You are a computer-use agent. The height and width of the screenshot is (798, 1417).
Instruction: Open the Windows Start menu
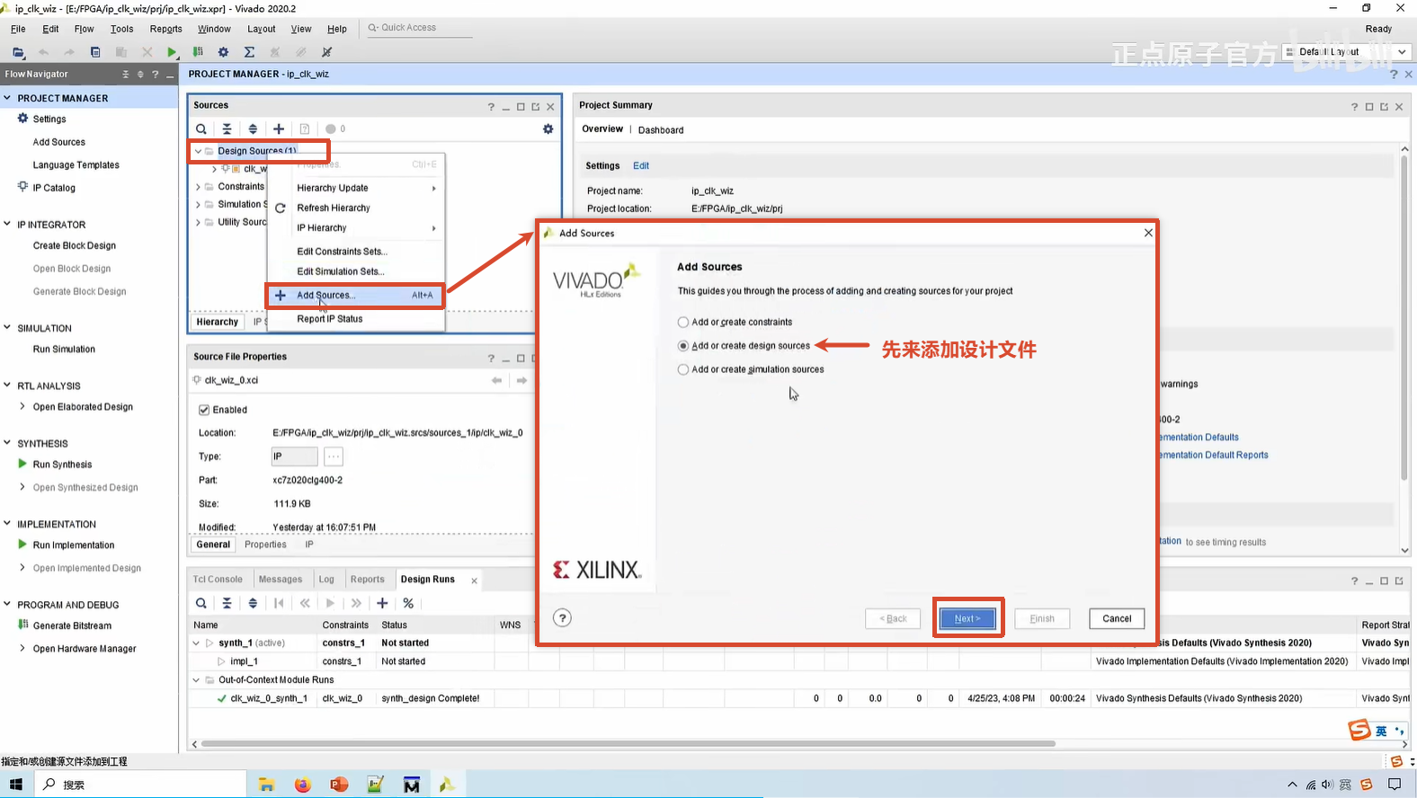[16, 785]
